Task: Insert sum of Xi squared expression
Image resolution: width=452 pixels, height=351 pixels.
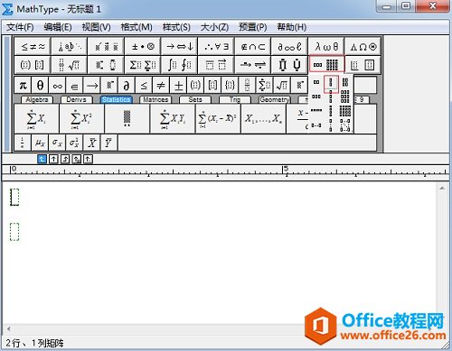Action: pos(81,119)
